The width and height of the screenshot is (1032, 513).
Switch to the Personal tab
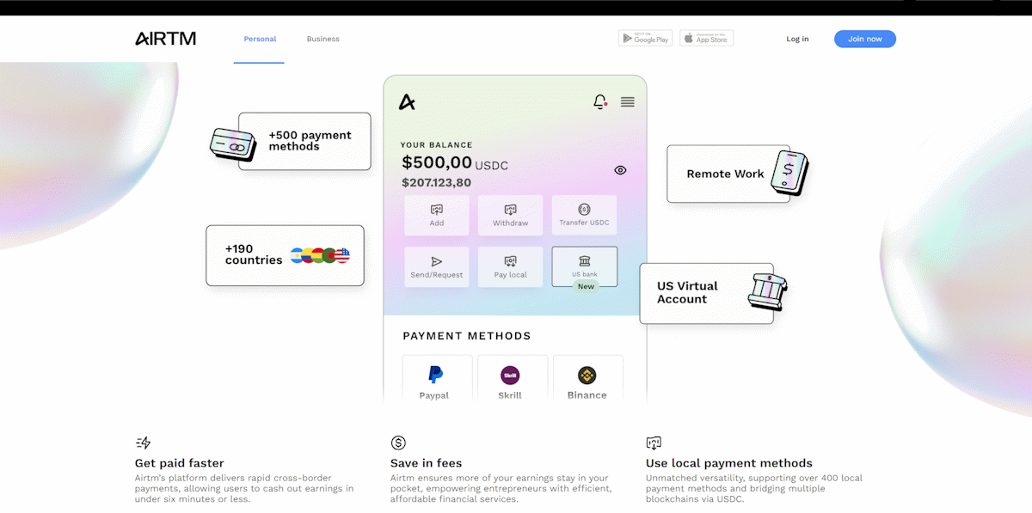260,39
